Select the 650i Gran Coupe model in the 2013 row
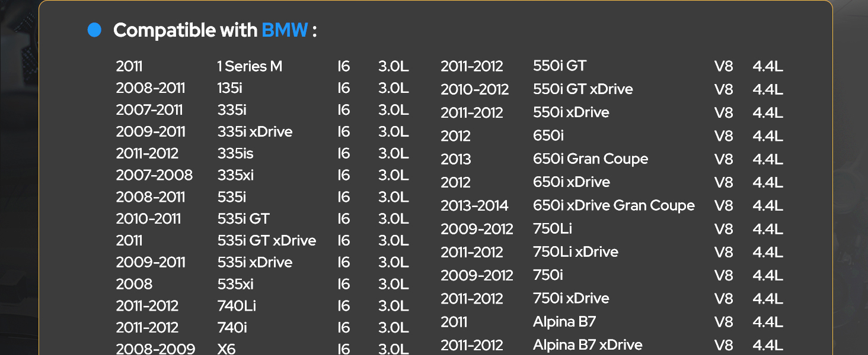The height and width of the screenshot is (355, 868). [591, 159]
